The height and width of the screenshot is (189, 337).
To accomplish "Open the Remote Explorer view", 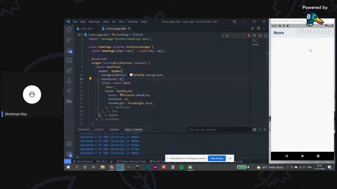I will (x=69, y=61).
